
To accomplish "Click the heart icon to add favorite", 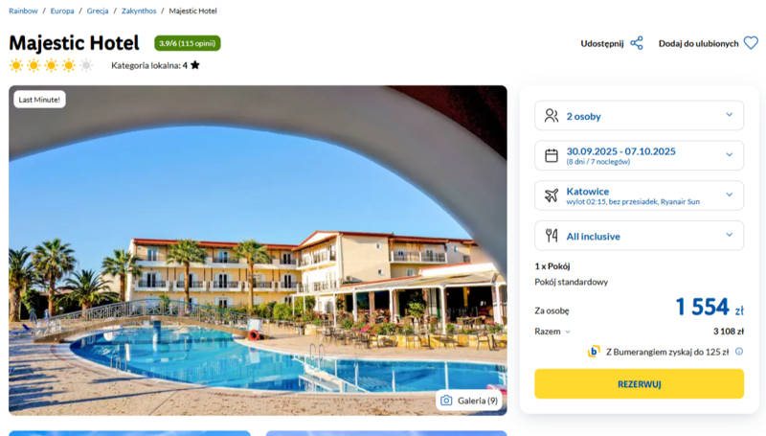I will 751,43.
